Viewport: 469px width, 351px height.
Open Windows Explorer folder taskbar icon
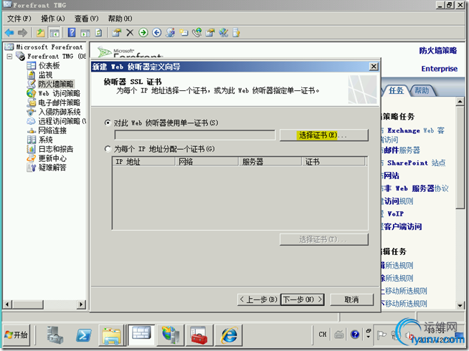(x=111, y=335)
